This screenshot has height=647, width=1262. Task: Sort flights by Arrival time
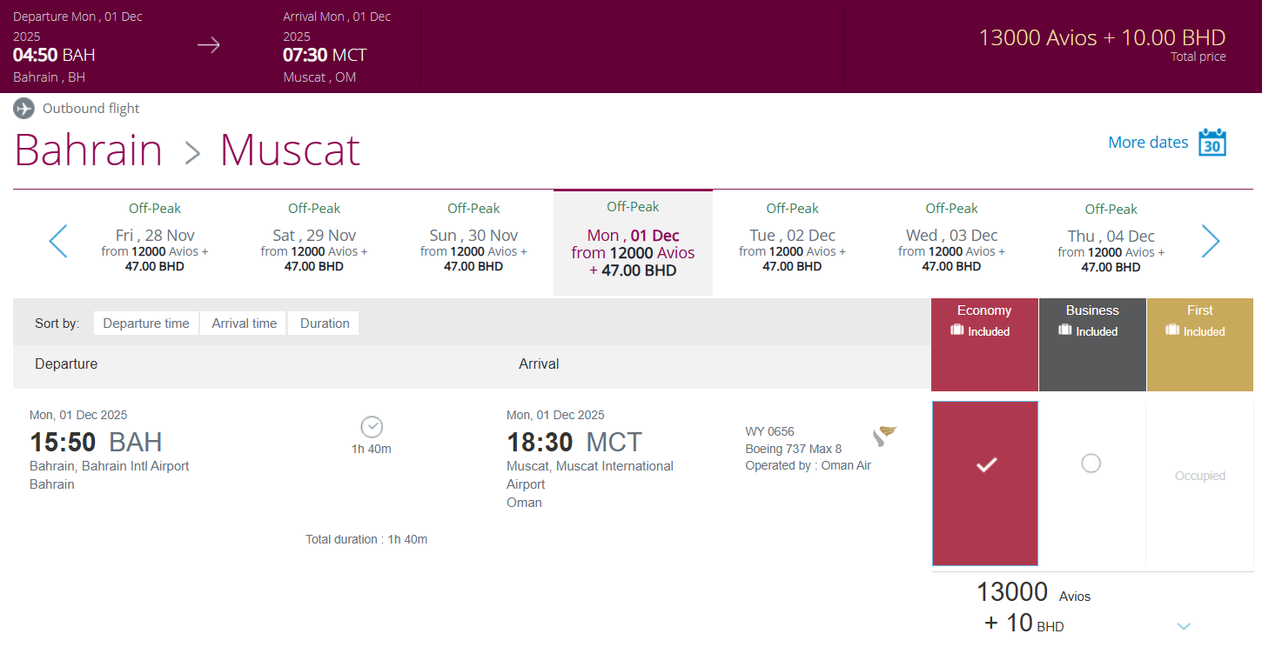point(245,323)
